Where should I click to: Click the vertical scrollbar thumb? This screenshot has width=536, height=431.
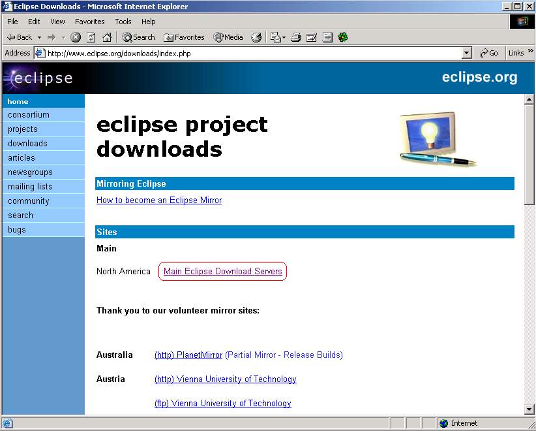click(x=529, y=155)
